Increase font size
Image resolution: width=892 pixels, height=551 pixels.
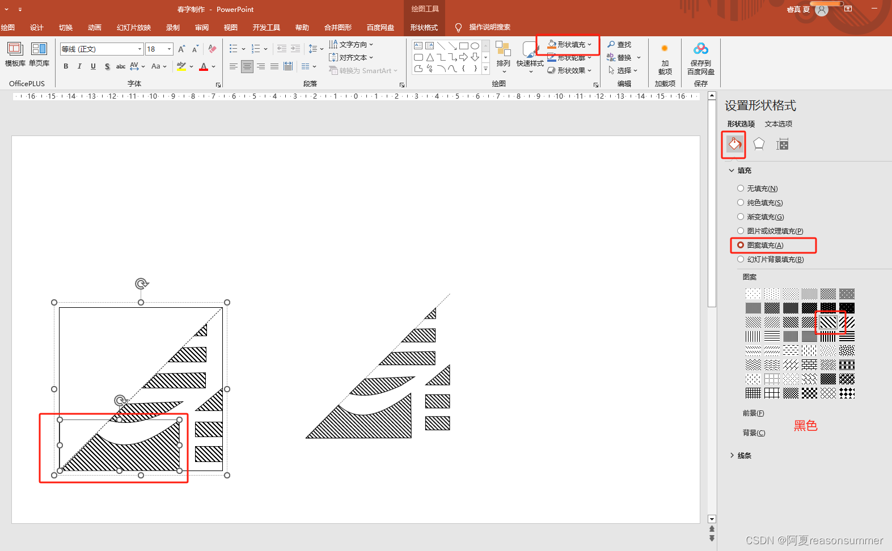coord(181,49)
